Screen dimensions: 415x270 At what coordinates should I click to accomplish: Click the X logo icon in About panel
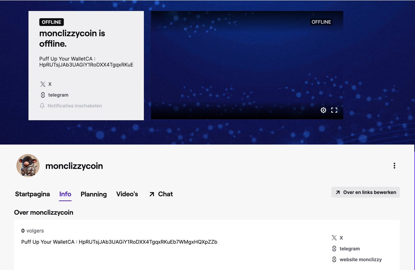coord(334,238)
